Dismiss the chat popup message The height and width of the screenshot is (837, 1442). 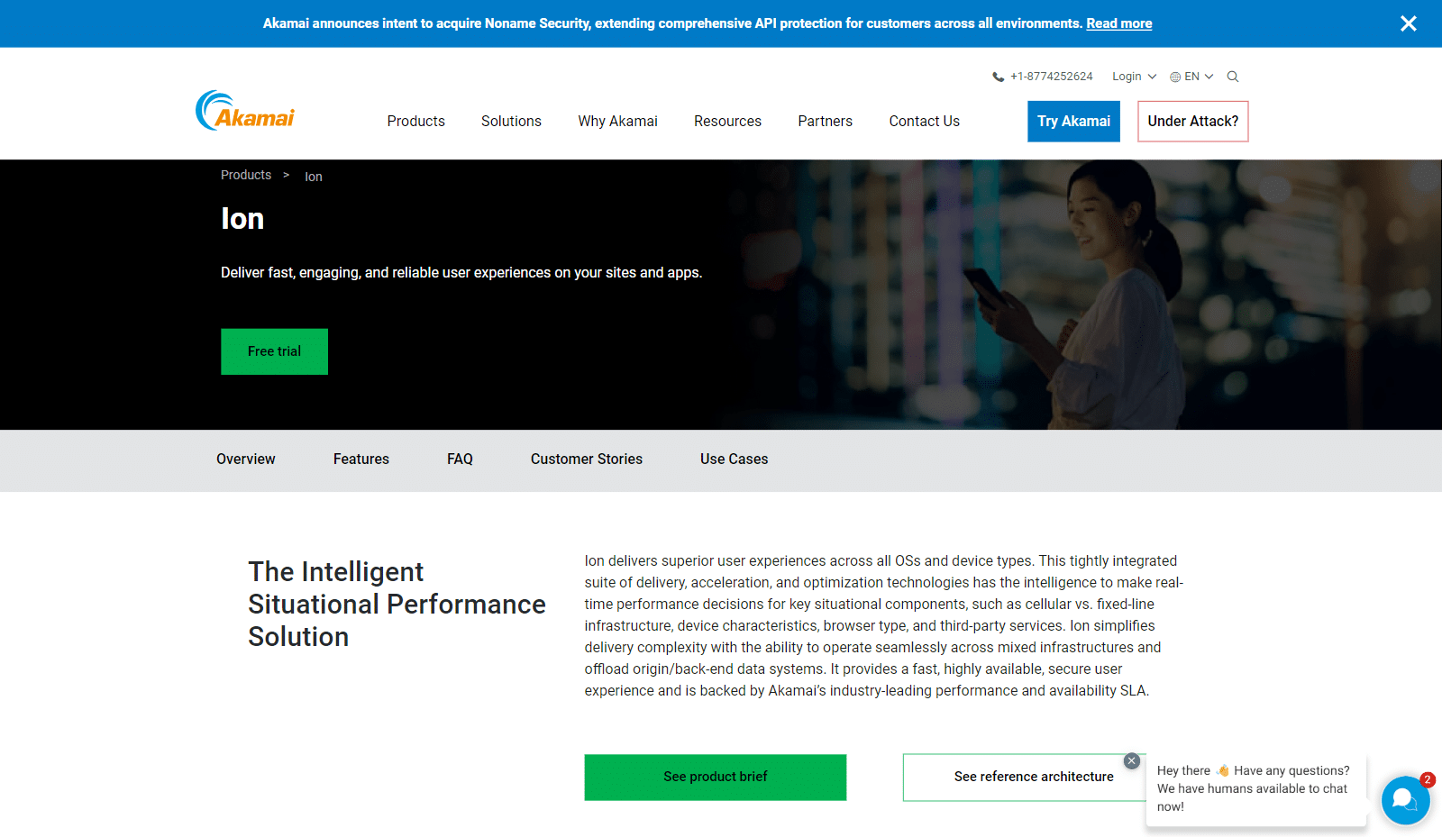click(x=1132, y=761)
